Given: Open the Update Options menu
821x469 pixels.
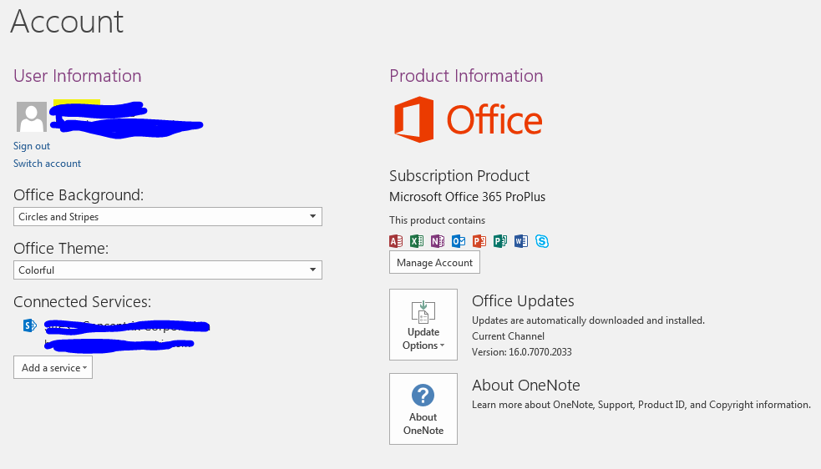Looking at the screenshot, I should (423, 325).
